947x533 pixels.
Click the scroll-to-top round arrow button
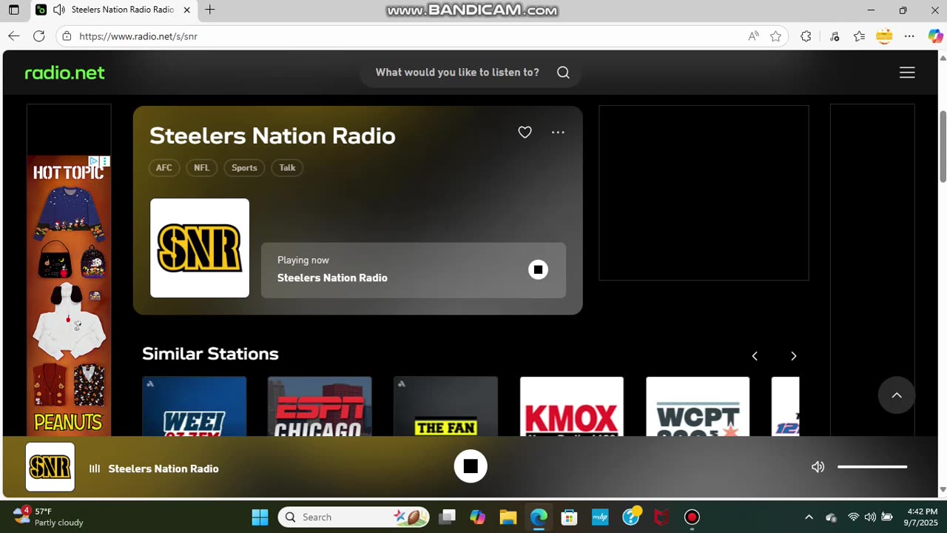point(897,395)
